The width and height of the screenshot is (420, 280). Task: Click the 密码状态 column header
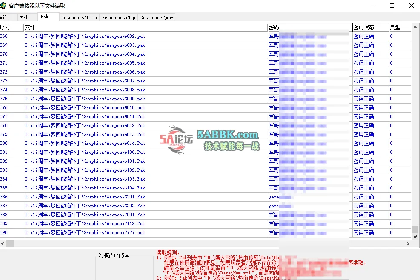point(371,27)
